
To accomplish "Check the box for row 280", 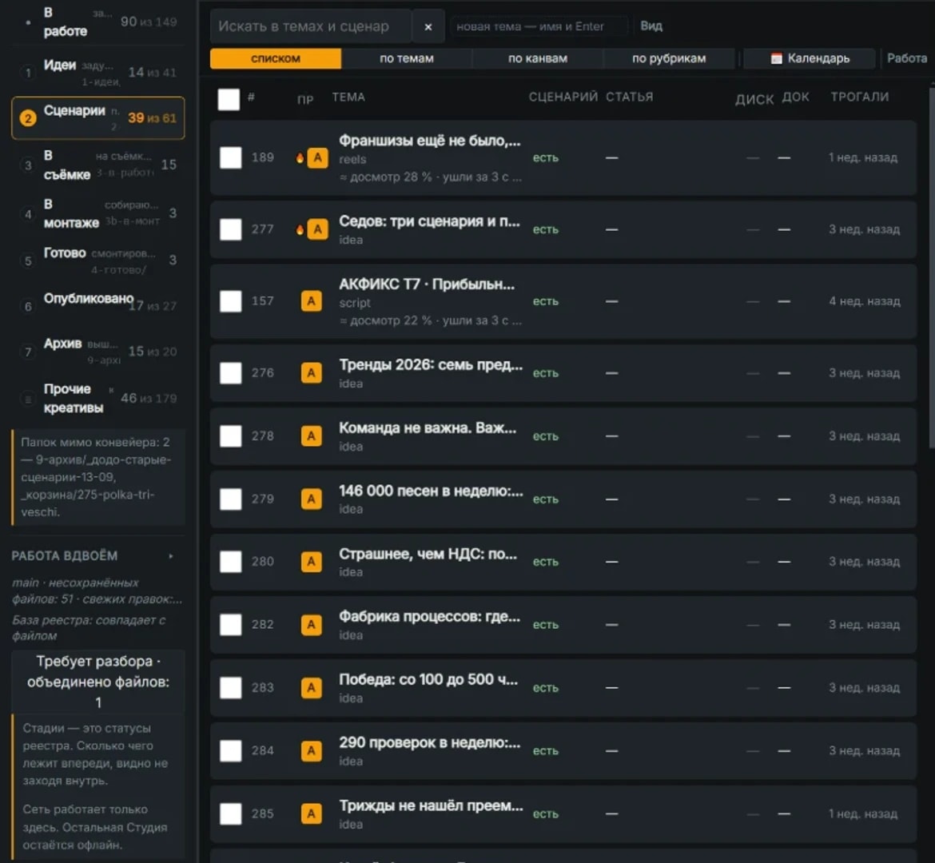I will coord(231,562).
